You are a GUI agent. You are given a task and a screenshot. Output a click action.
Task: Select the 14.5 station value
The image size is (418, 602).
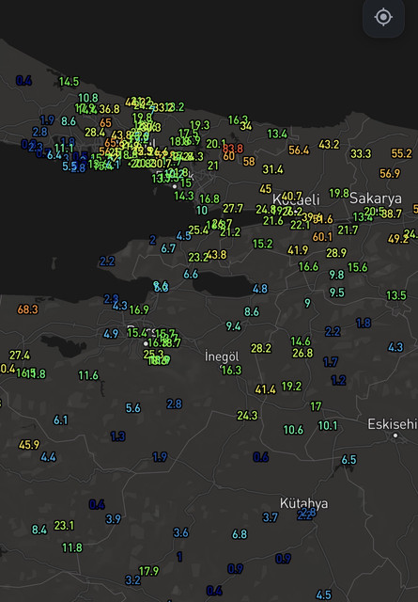(x=69, y=82)
